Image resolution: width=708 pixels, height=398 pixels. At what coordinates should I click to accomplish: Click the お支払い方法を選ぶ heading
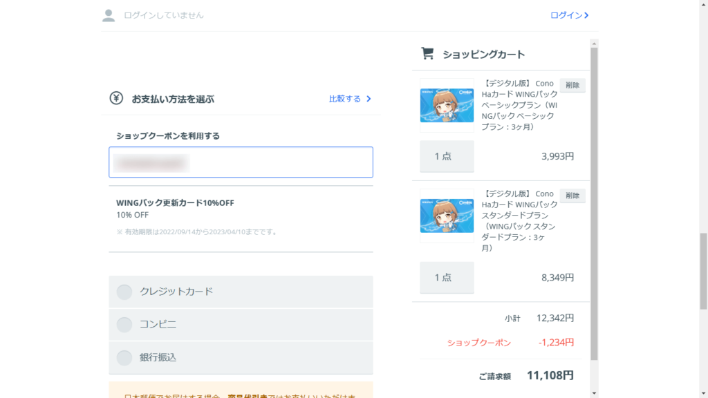(x=173, y=99)
